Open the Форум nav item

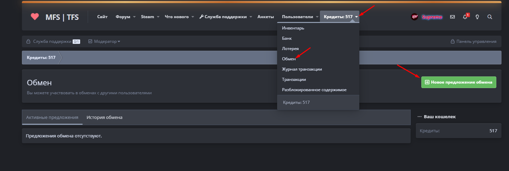coord(123,17)
